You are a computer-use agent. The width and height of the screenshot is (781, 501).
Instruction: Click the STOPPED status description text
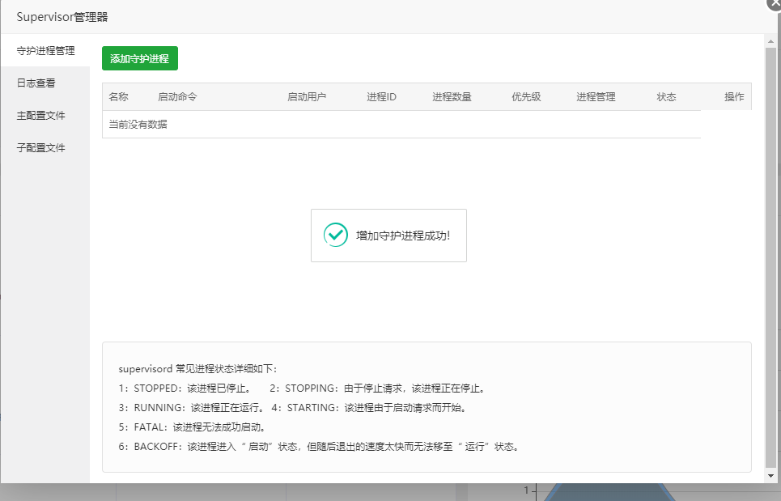[185, 388]
